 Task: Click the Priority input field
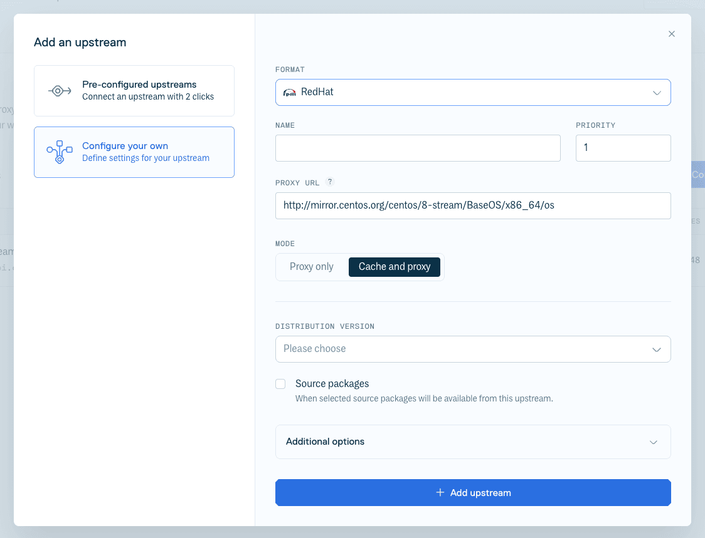[x=623, y=148]
